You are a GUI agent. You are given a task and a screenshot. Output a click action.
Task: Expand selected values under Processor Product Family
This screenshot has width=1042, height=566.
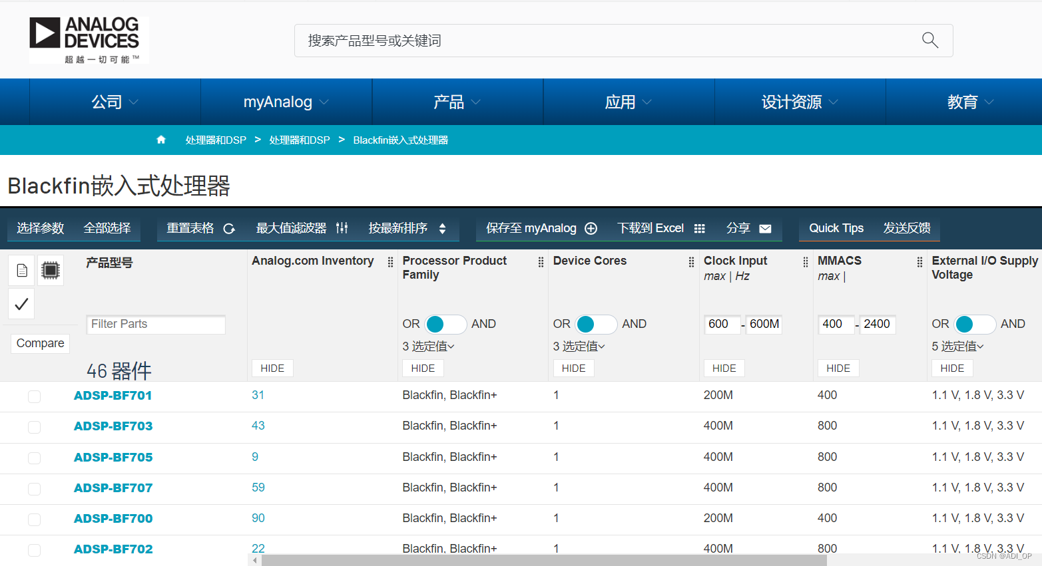[428, 347]
